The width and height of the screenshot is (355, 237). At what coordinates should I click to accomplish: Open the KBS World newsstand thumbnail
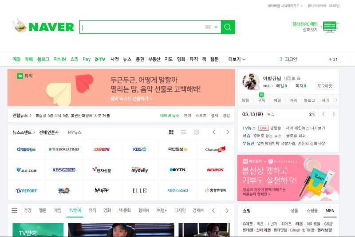click(64, 170)
